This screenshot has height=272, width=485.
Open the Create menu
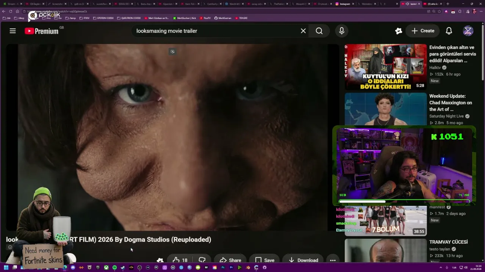click(x=423, y=31)
